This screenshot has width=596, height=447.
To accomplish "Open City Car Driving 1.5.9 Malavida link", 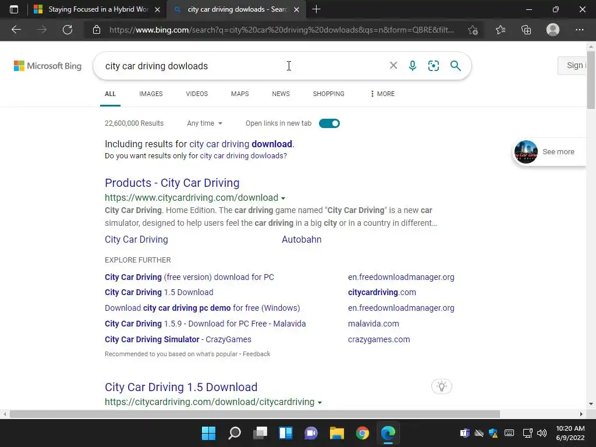I will click(205, 324).
